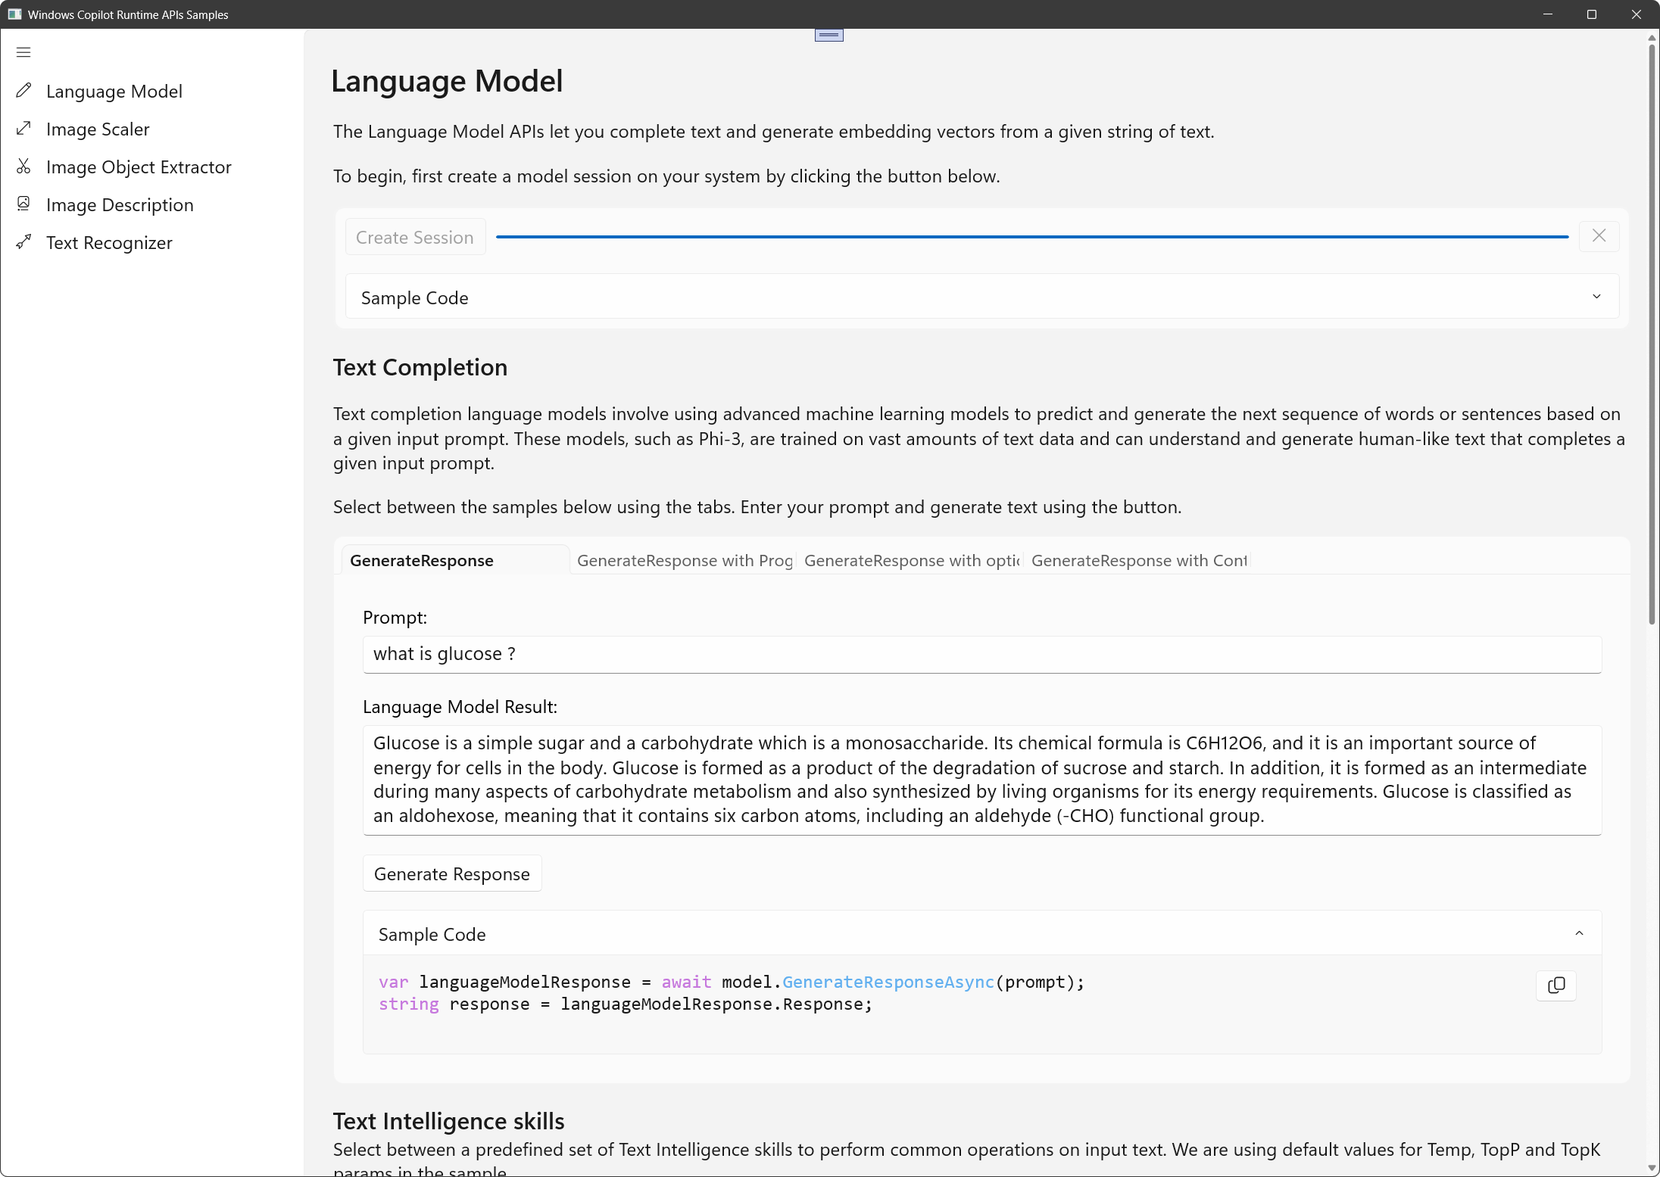The image size is (1660, 1177).
Task: Open GenerateResponse with options tab
Action: click(x=912, y=561)
